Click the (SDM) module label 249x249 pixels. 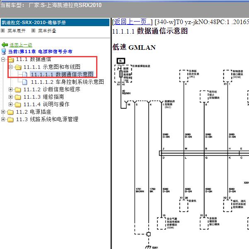[x=170, y=228]
